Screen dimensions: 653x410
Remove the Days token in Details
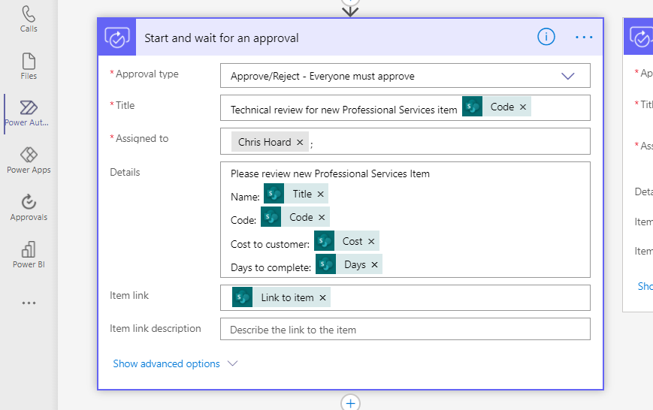pyautogui.click(x=374, y=264)
